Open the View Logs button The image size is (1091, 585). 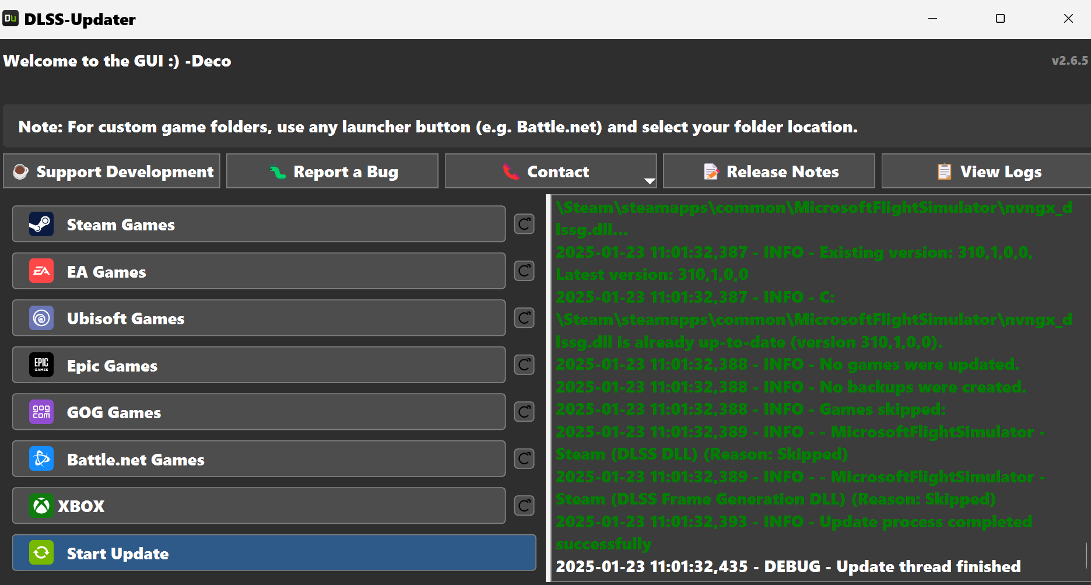click(x=986, y=171)
